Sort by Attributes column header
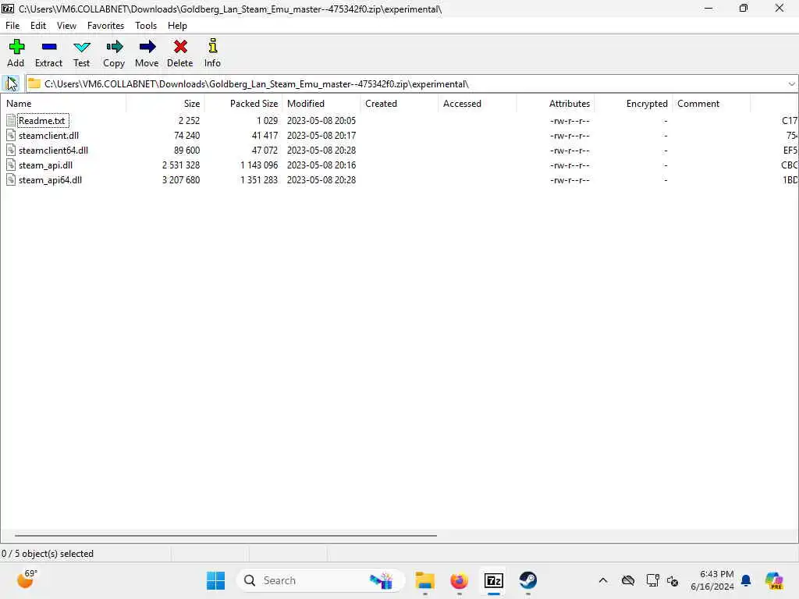Viewport: 799px width, 599px height. pyautogui.click(x=556, y=104)
